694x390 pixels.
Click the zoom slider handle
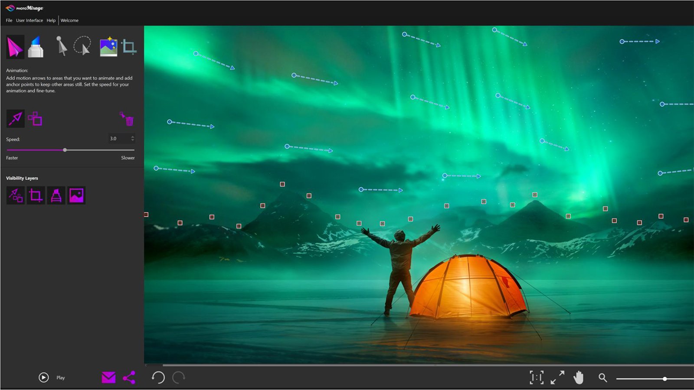pos(665,379)
